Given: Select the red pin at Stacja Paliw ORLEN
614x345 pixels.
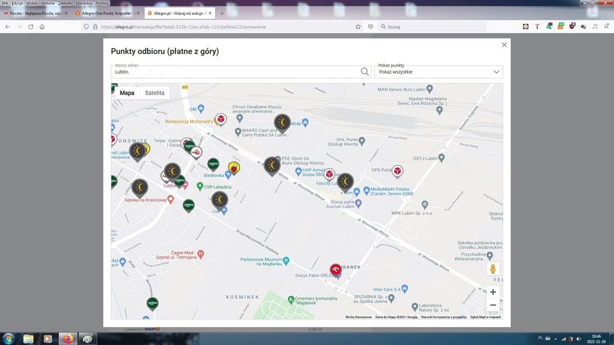Looking at the screenshot, I should pos(335,270).
